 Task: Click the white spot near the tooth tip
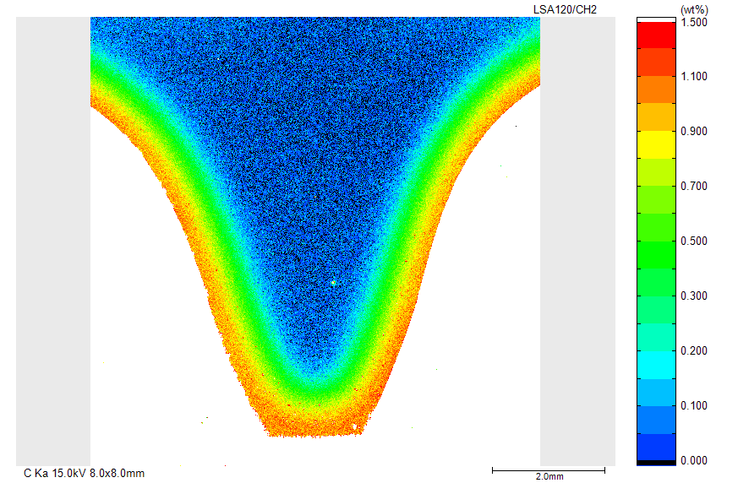355,426
